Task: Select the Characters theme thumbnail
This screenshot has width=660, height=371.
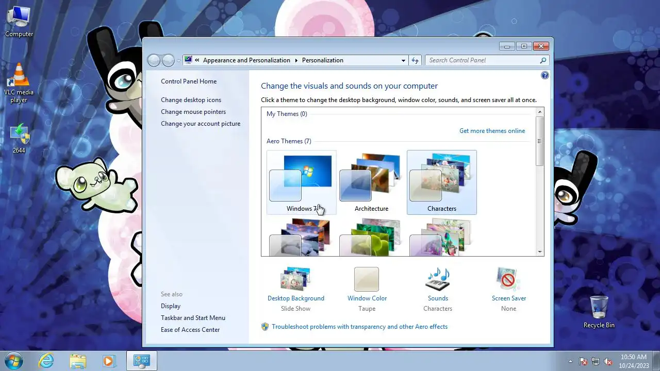Action: (x=442, y=182)
